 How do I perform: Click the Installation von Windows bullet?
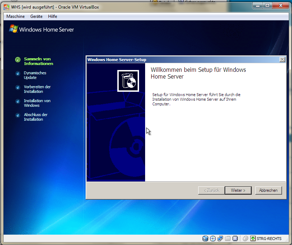pos(18,101)
